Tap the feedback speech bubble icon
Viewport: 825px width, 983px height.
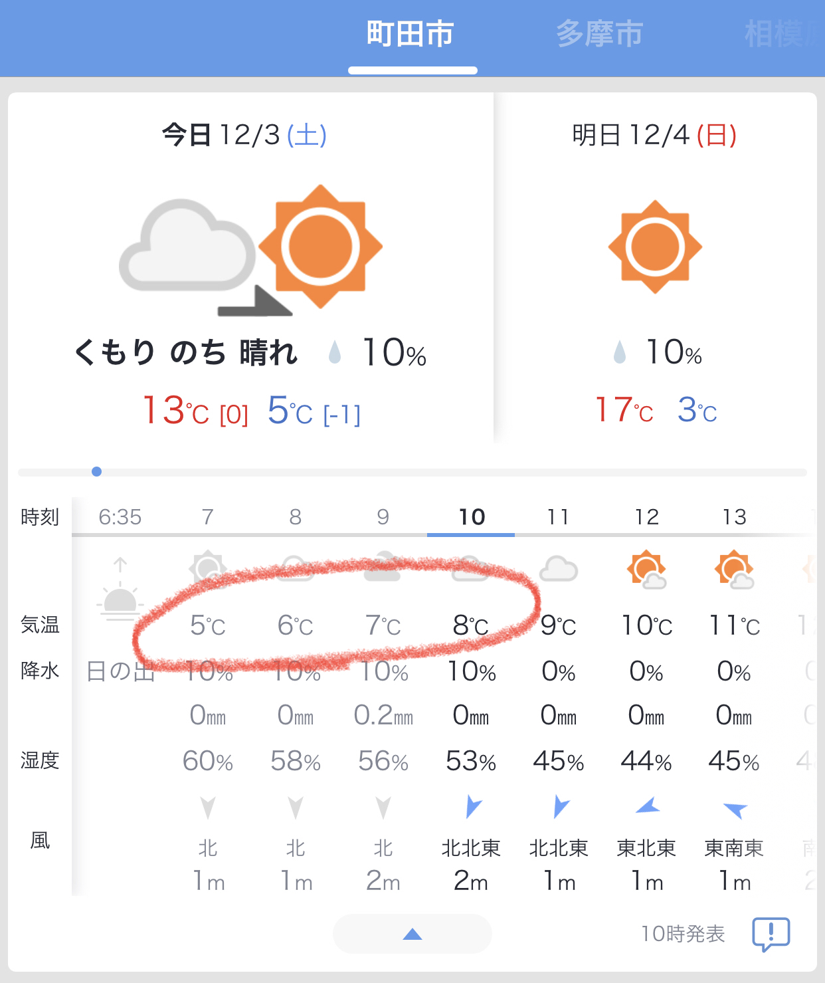[771, 934]
